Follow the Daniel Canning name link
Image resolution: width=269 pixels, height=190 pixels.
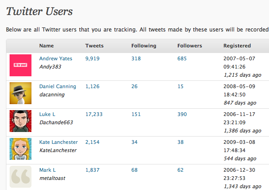tap(57, 86)
